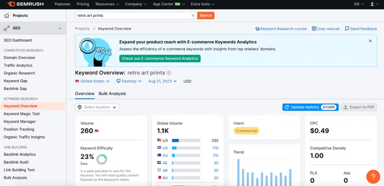Click the Desktop monitor icon
This screenshot has height=186, width=384.
pyautogui.click(x=118, y=81)
